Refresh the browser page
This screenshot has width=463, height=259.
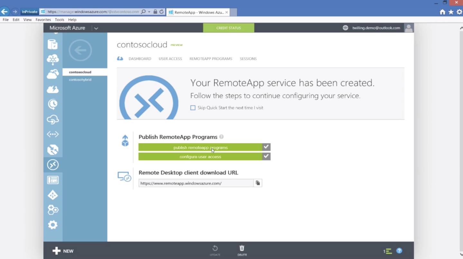point(161,12)
